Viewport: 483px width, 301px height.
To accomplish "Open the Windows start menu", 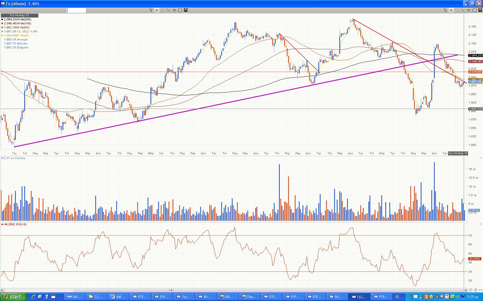I will point(14,297).
